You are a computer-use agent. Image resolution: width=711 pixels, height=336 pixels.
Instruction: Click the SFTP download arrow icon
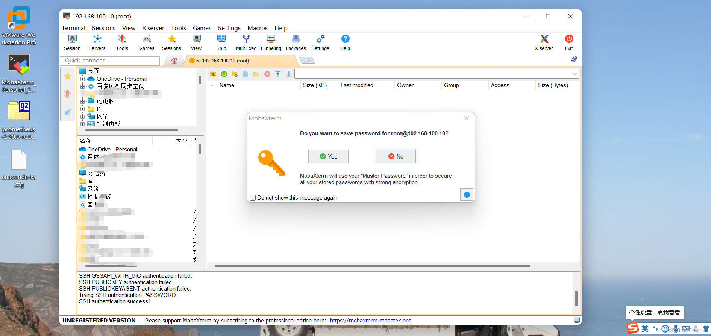289,74
